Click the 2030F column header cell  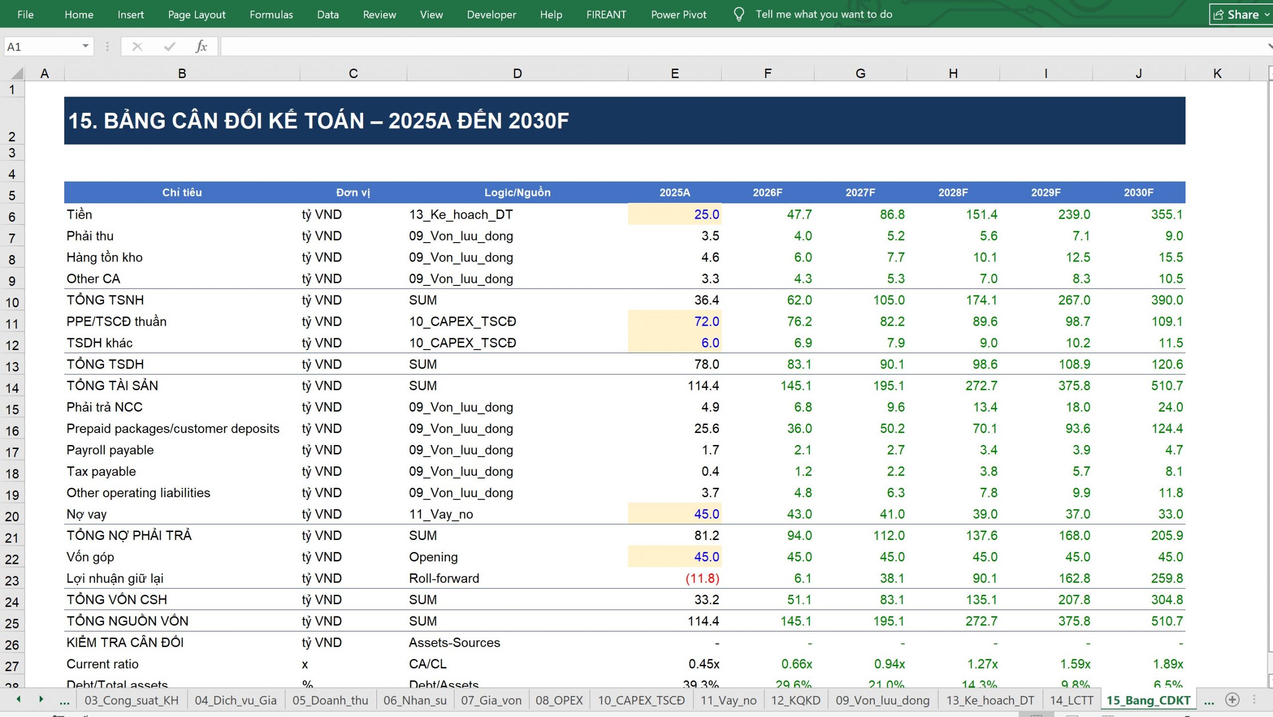(1139, 192)
